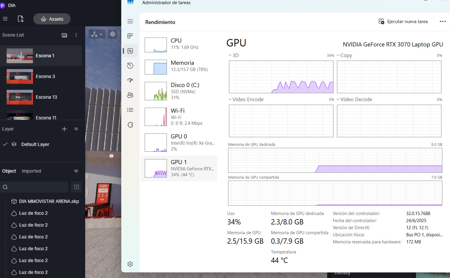Image resolution: width=450 pixels, height=278 pixels.
Task: Open Startup apps page in Task Manager
Action: click(x=130, y=80)
